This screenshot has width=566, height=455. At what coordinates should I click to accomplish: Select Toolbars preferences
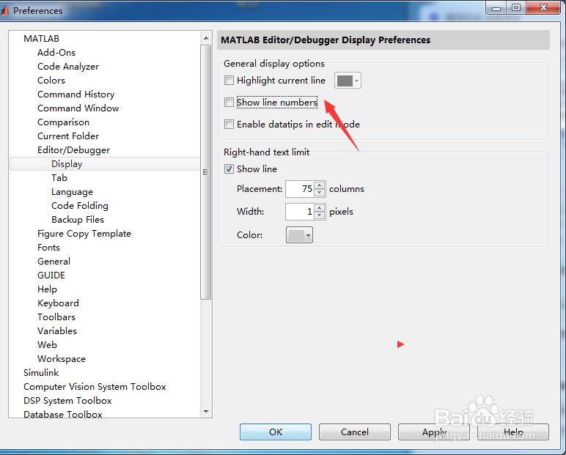pyautogui.click(x=56, y=317)
